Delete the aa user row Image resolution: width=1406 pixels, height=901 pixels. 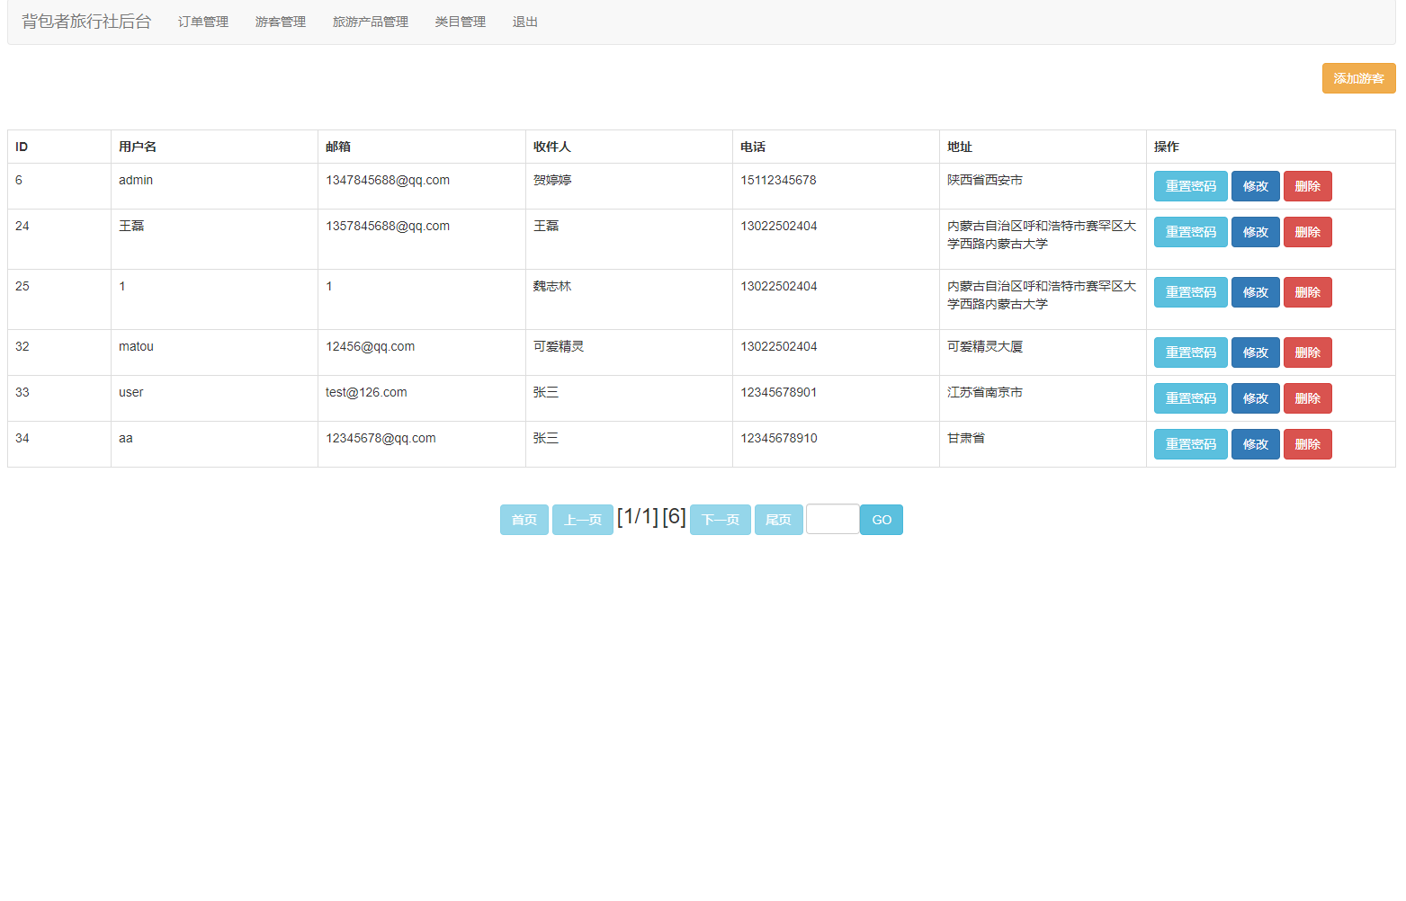tap(1306, 444)
